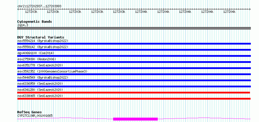Open variant label nsv6336959 (Sedlazeck2020)

(40, 84)
